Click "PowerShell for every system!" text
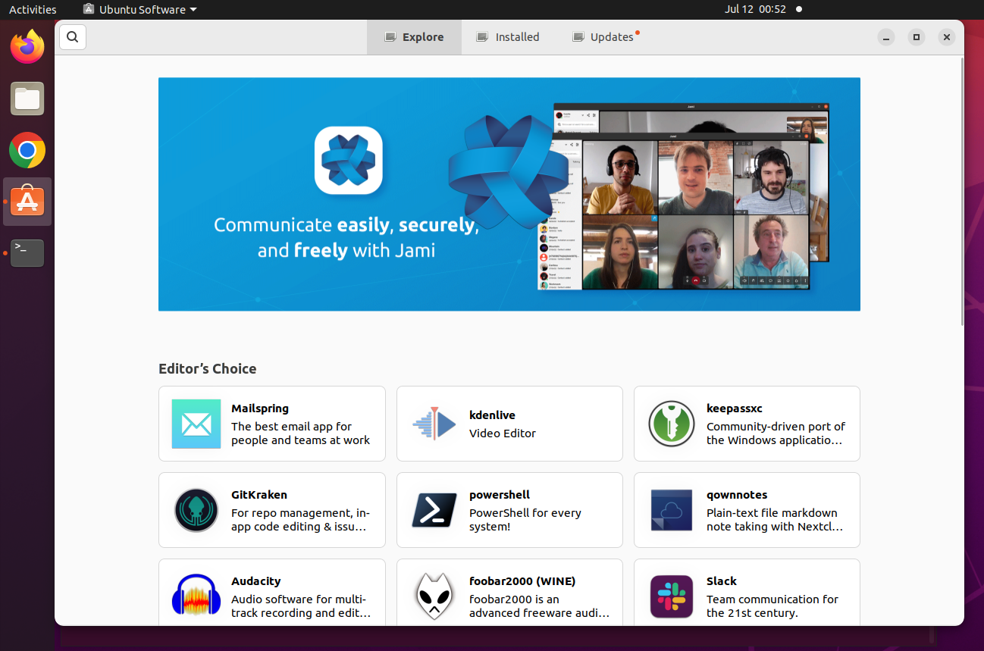The width and height of the screenshot is (984, 651). pyautogui.click(x=525, y=520)
